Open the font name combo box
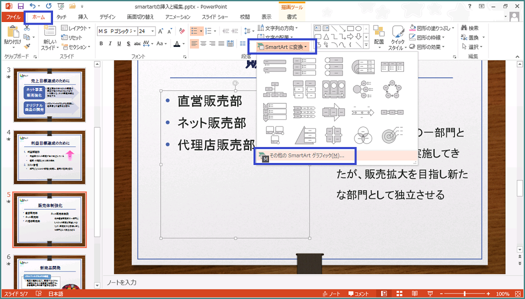 coord(117,31)
